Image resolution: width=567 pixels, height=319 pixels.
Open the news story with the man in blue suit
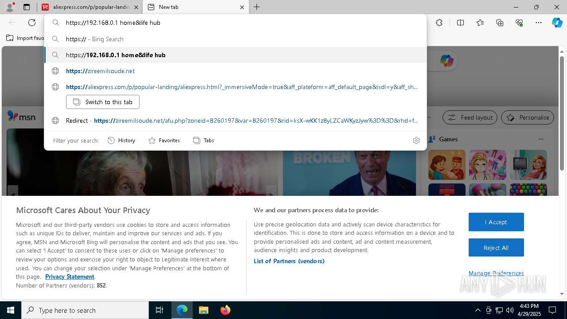[350, 173]
